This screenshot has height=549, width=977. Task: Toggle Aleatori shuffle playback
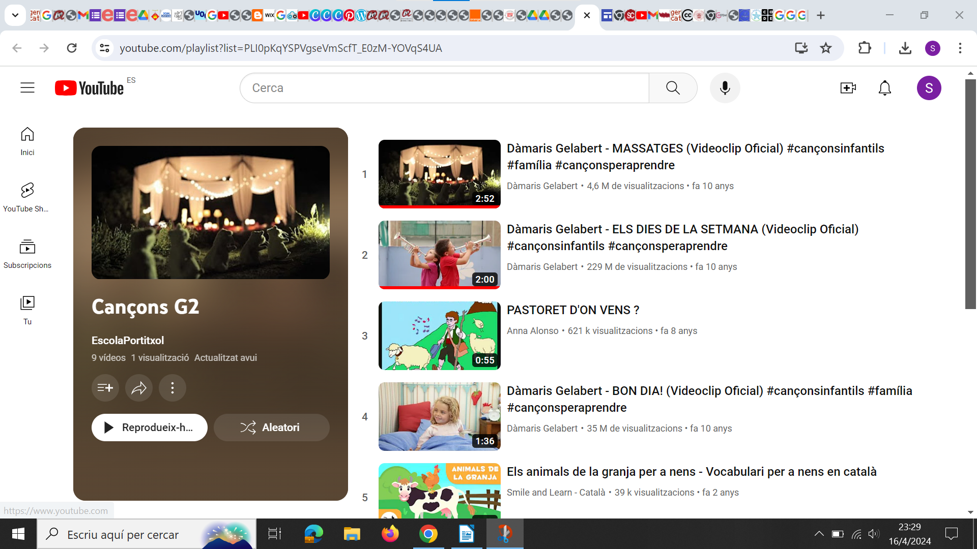[271, 428]
